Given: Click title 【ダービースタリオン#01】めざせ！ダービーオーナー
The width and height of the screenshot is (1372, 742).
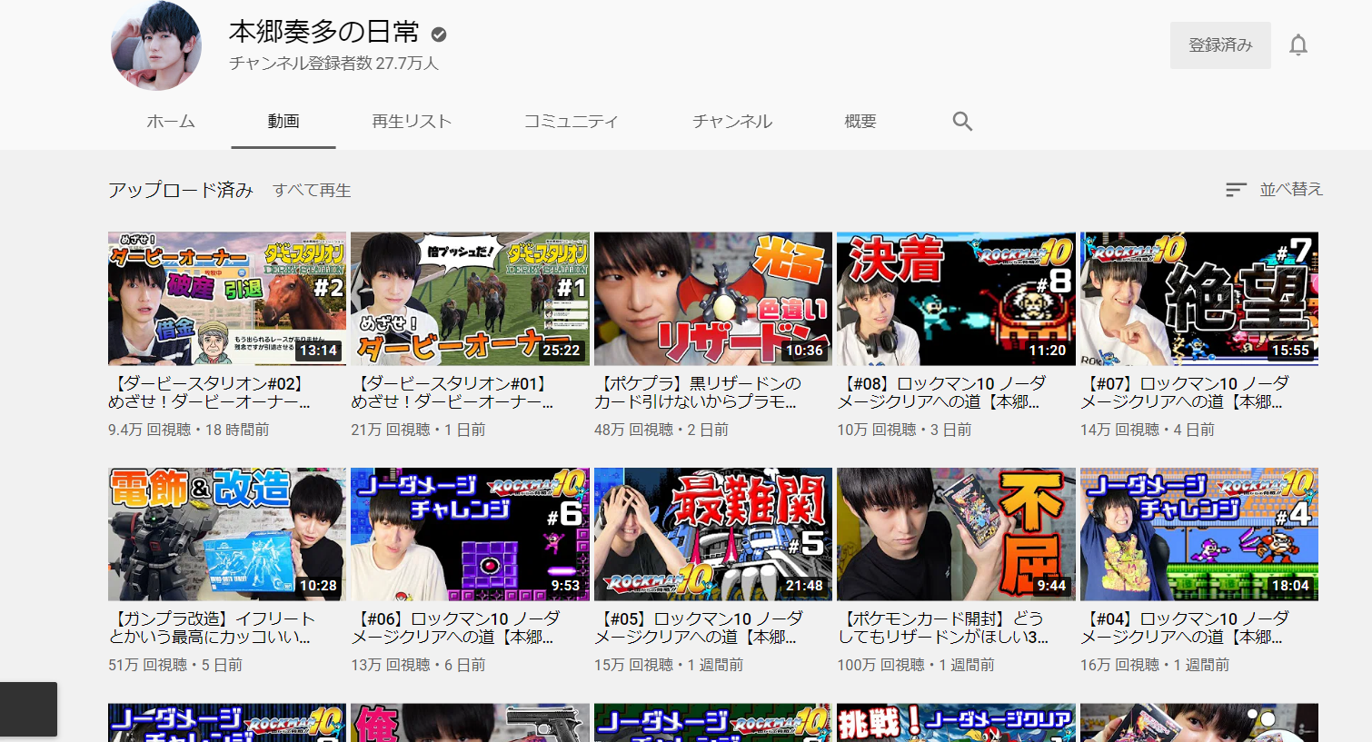Looking at the screenshot, I should [452, 392].
